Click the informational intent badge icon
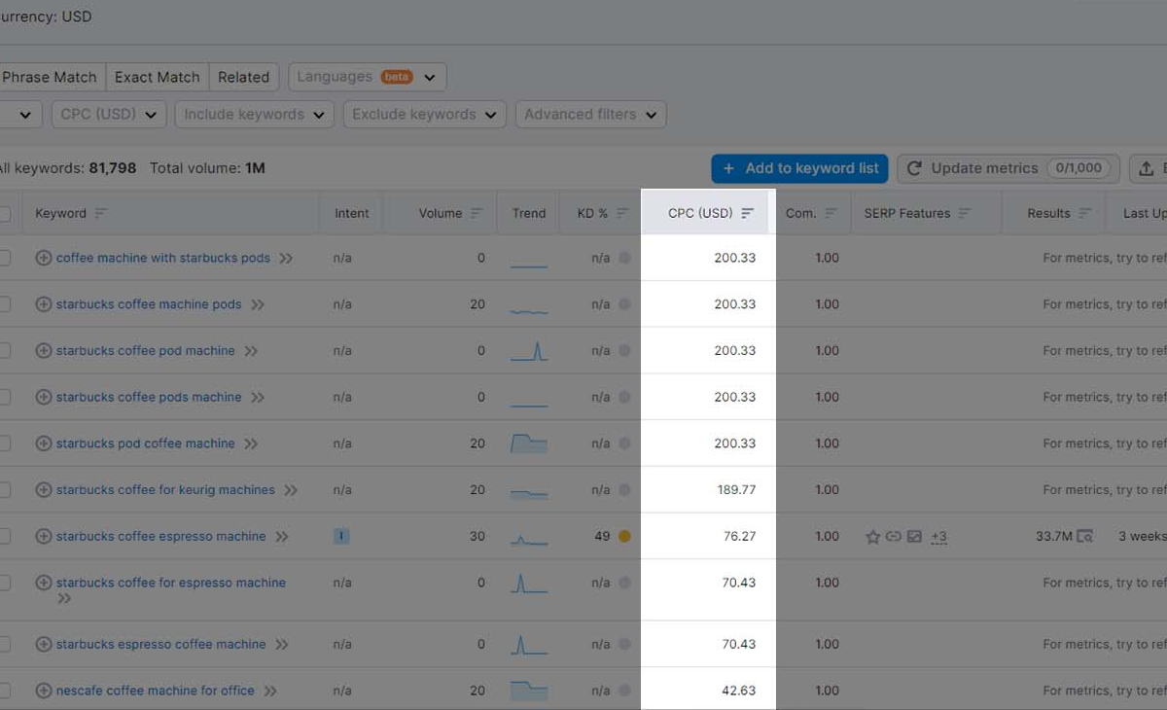The width and height of the screenshot is (1167, 710). tap(340, 536)
